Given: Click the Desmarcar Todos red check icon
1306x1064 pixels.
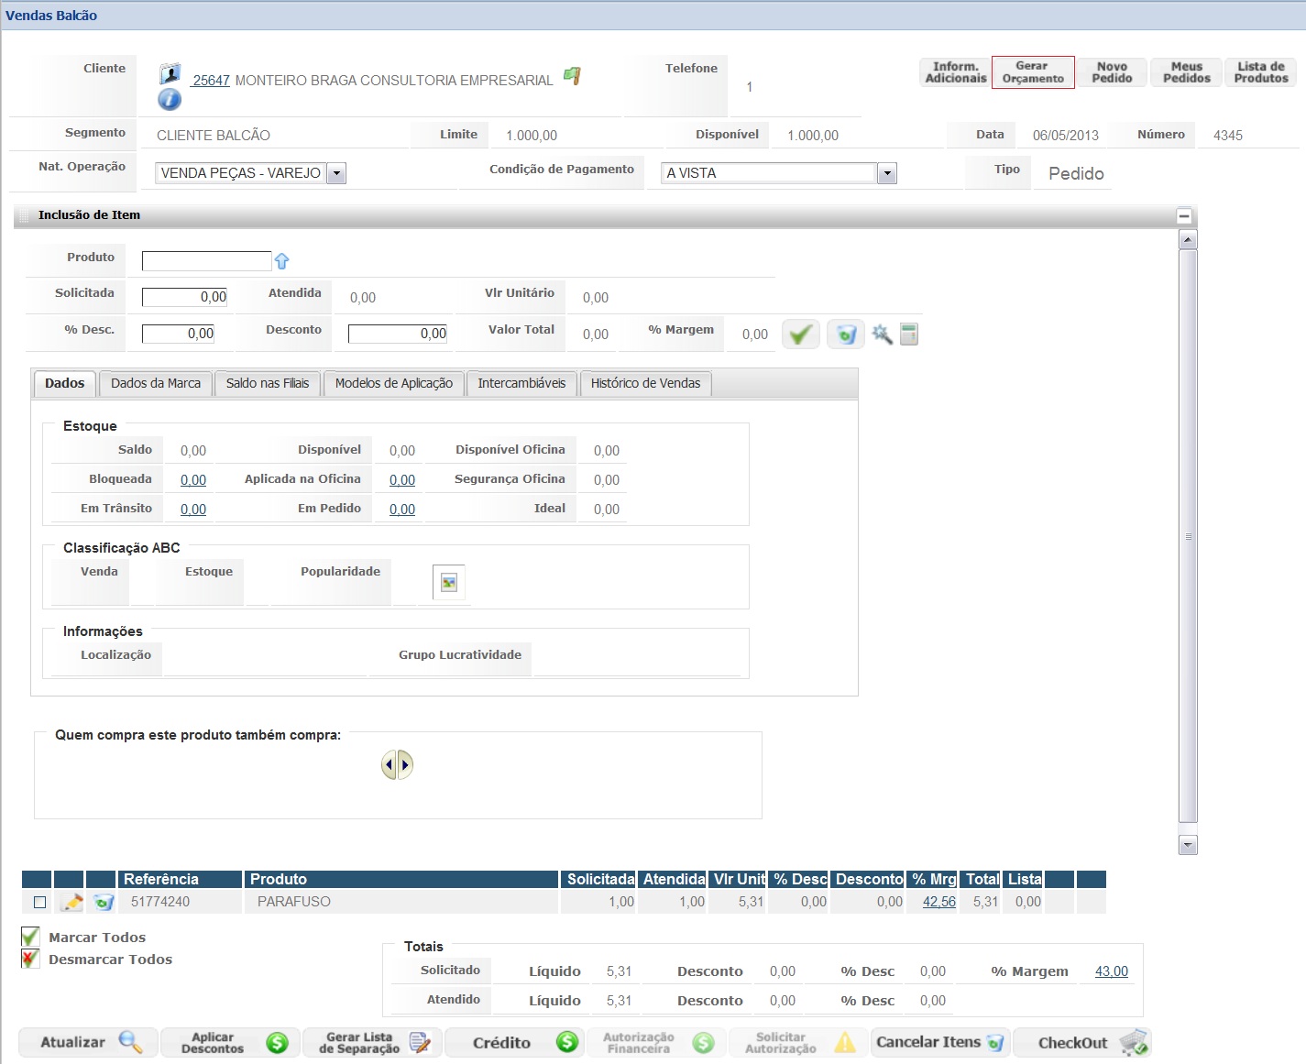Looking at the screenshot, I should pos(30,959).
